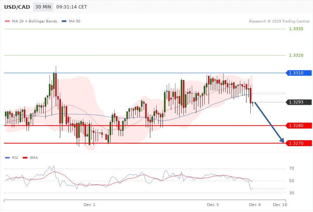Click the red 1.3280 support price tag
Image resolution: width=313 pixels, height=212 pixels.
point(298,126)
